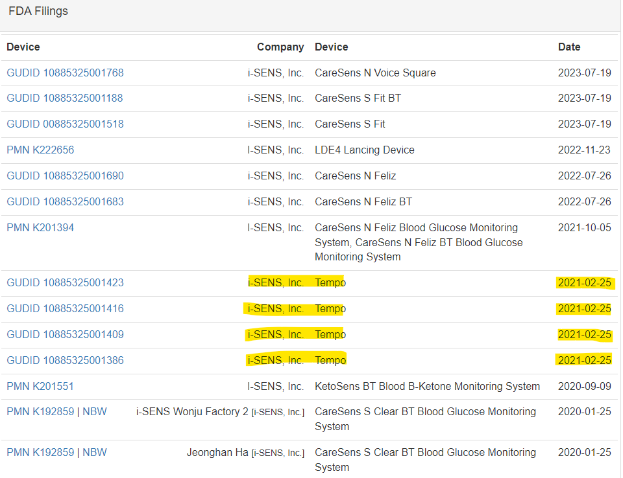Click the date in the Jeonghan Ha row

tap(584, 453)
